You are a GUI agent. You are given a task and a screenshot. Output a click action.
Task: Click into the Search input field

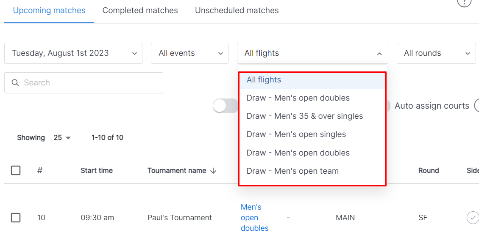point(84,83)
